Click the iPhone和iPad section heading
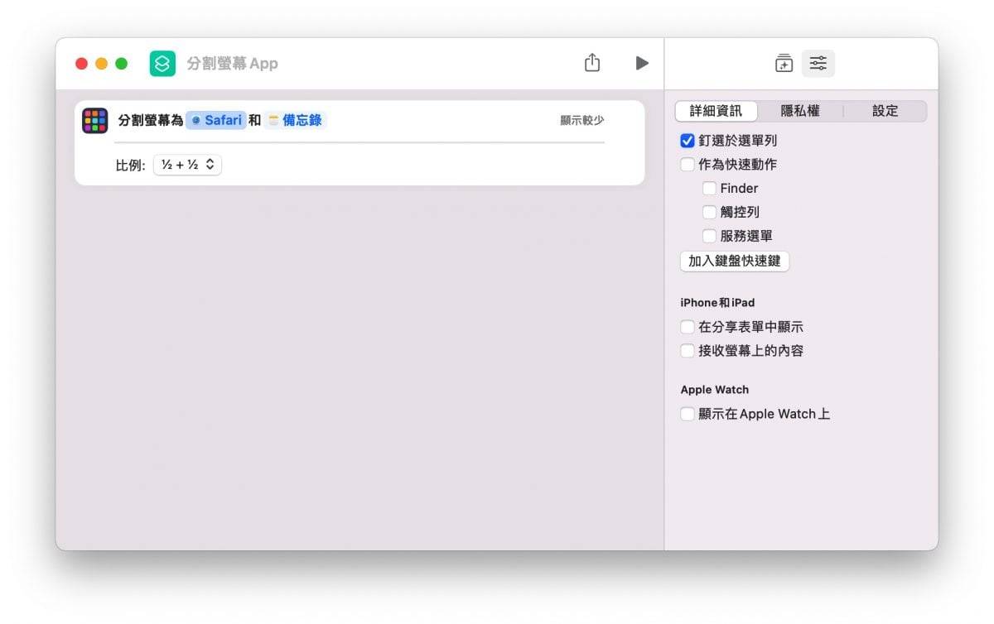This screenshot has height=624, width=994. 717,303
